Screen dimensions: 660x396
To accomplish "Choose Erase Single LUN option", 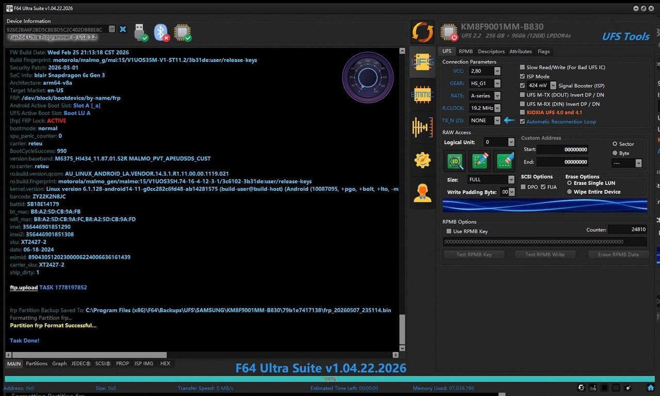I will (x=569, y=183).
